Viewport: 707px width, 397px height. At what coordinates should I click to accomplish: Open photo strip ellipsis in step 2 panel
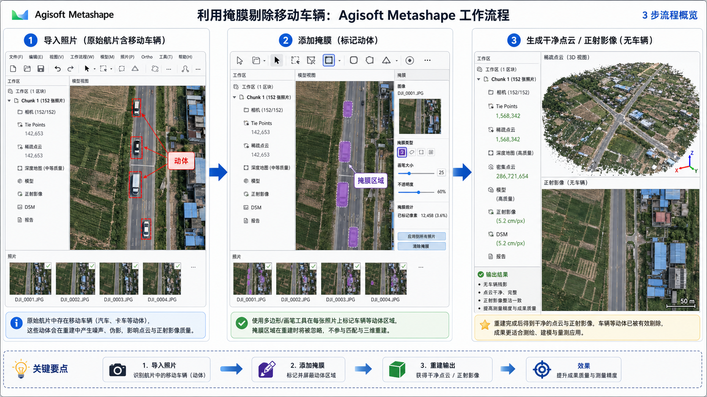421,267
